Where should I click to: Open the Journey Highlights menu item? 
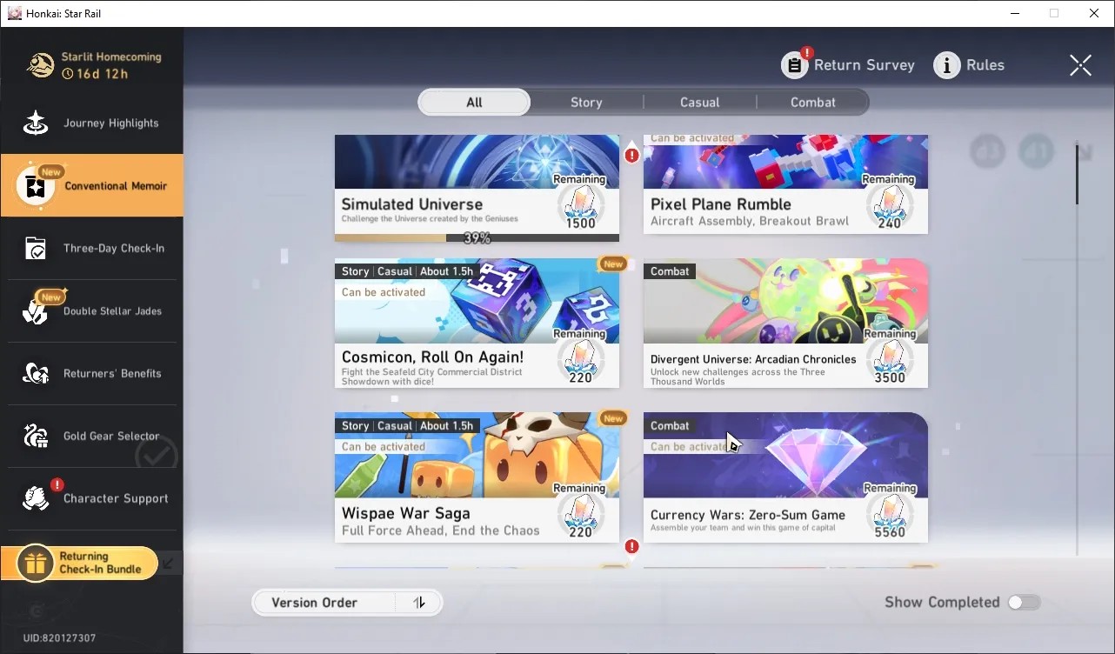[x=92, y=123]
